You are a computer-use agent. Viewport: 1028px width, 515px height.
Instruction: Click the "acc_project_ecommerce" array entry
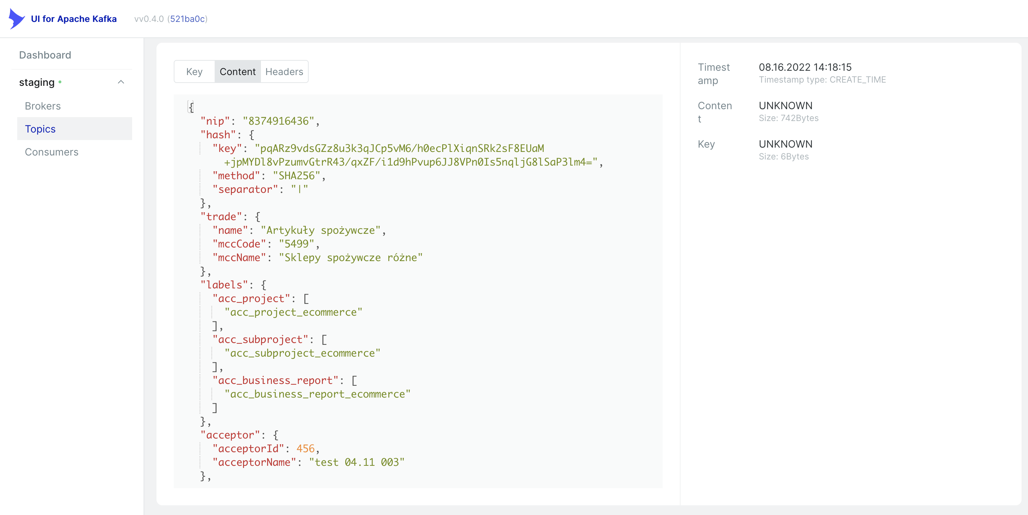point(293,312)
